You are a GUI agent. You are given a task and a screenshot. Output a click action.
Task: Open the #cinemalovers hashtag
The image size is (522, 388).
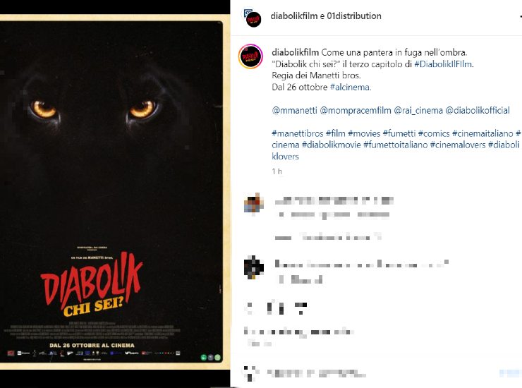click(x=458, y=145)
